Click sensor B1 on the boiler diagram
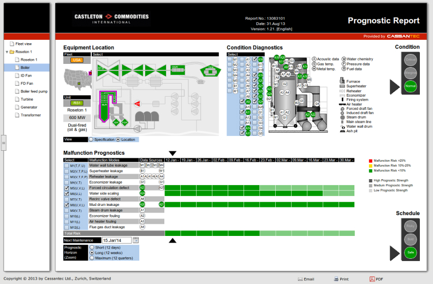433x284 pixels. (272, 110)
